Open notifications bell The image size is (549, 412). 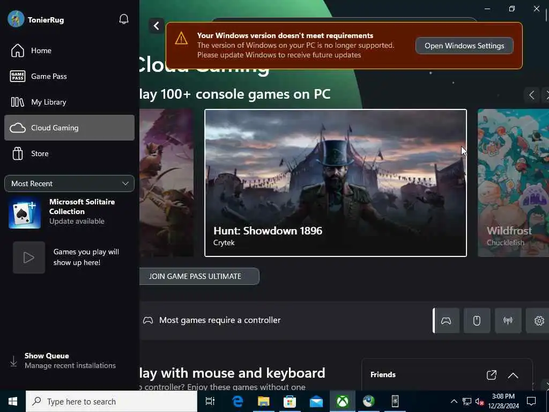tap(124, 19)
